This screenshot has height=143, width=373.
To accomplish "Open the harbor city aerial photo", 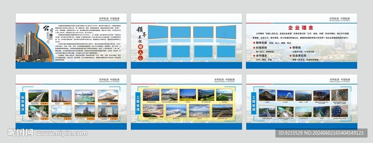I will tap(151, 95).
